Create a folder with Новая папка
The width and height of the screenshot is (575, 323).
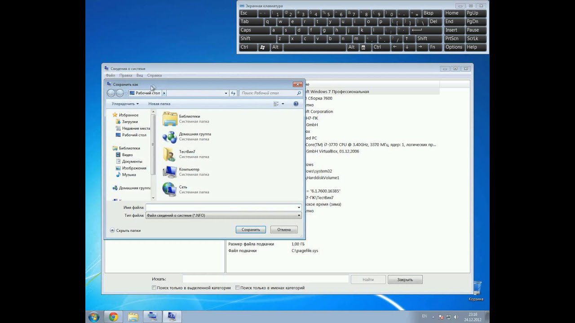[x=159, y=104]
